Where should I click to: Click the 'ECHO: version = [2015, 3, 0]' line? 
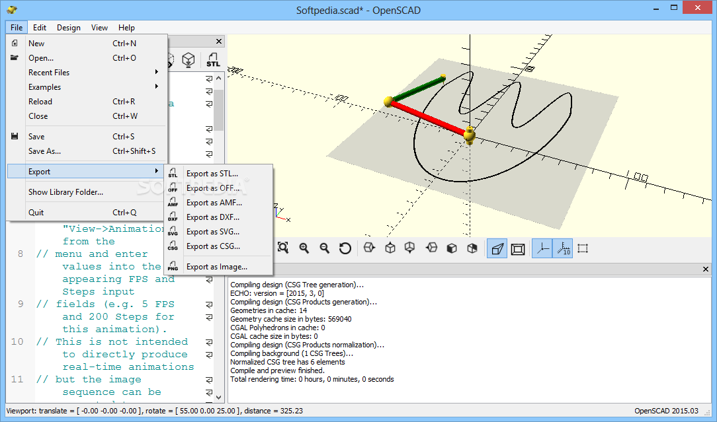coord(276,293)
